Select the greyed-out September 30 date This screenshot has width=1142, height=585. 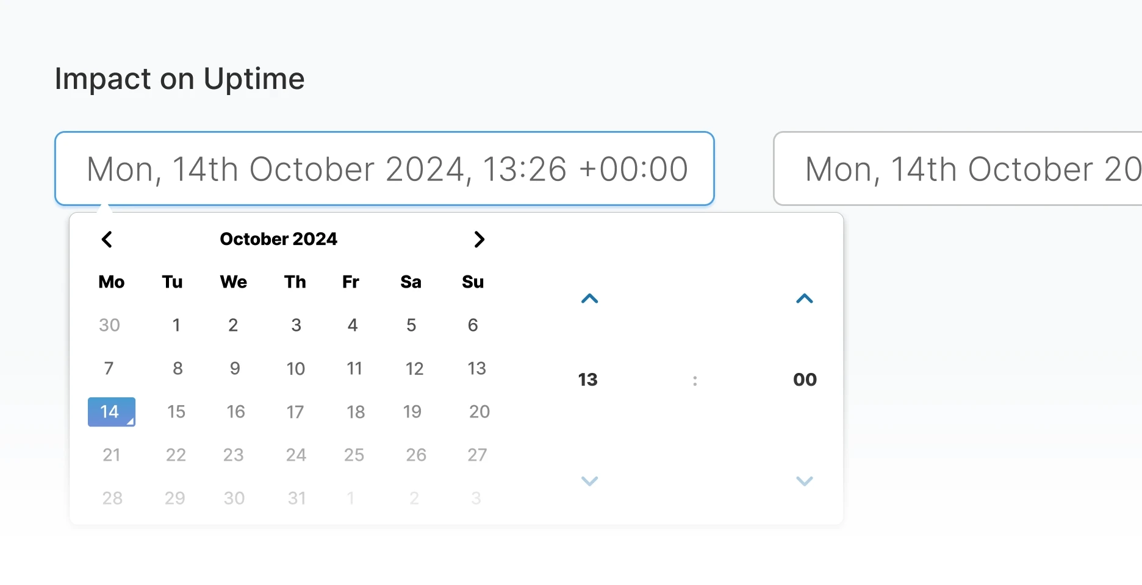[109, 325]
